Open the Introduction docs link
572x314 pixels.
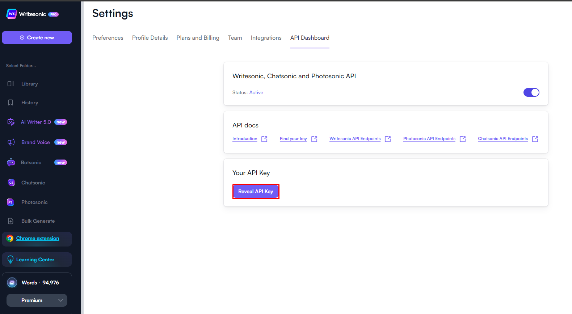click(245, 139)
